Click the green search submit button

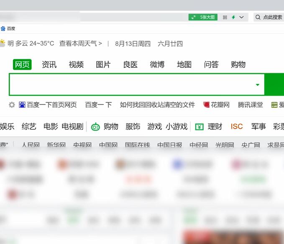pyautogui.click(x=274, y=84)
